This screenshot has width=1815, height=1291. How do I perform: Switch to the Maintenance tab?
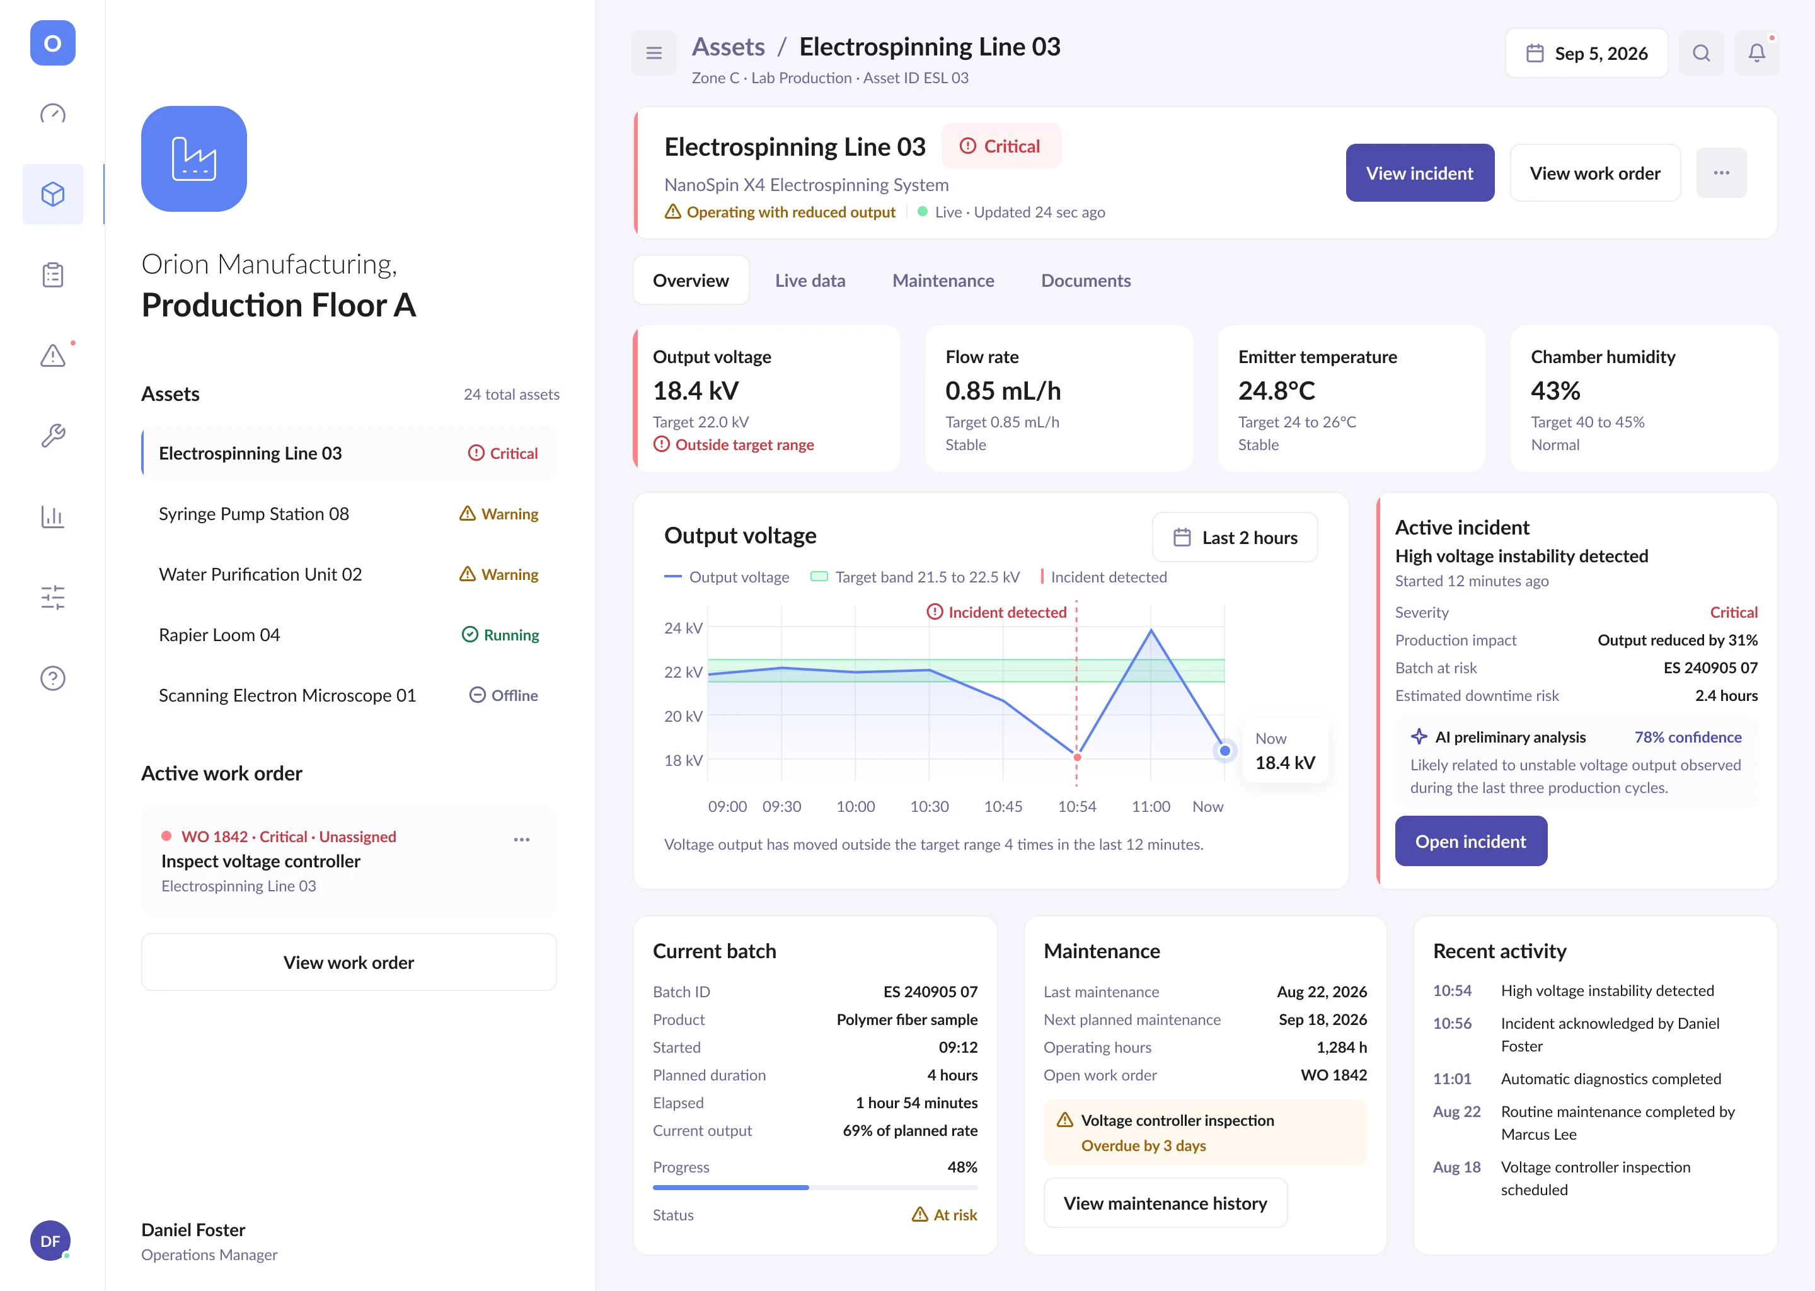pos(943,280)
